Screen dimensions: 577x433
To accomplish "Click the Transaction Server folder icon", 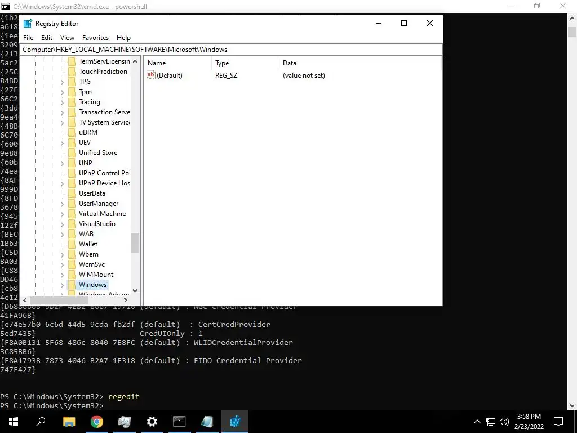I will [72, 112].
